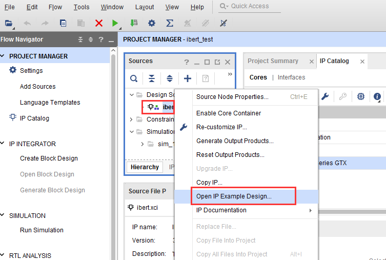Screen dimensions: 386x260
Task: Click the green Run play toolbar icon
Action: (115, 23)
